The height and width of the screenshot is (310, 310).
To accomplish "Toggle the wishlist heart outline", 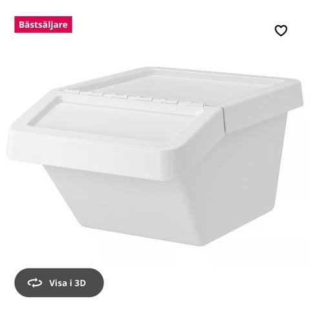I will point(281,30).
